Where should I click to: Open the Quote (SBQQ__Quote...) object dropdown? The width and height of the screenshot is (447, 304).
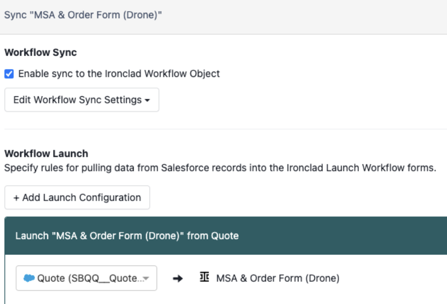(x=86, y=278)
